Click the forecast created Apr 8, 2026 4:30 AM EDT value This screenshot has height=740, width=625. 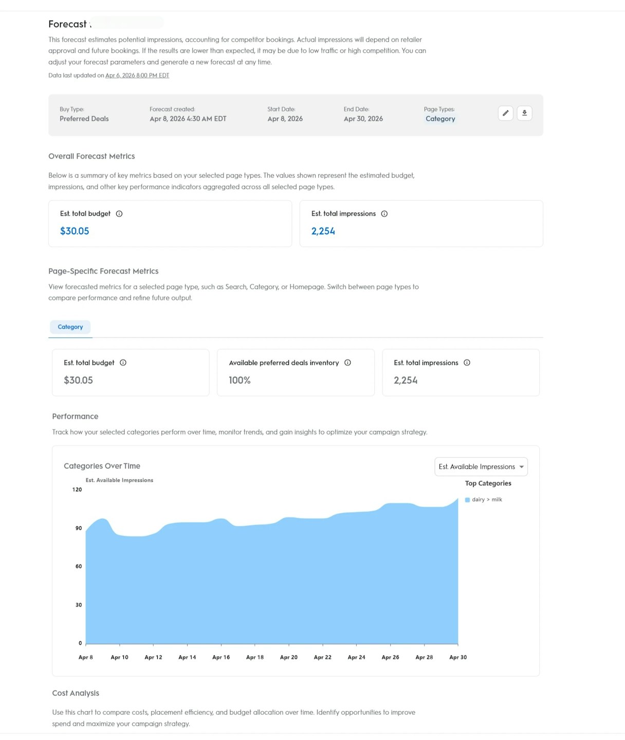(188, 119)
